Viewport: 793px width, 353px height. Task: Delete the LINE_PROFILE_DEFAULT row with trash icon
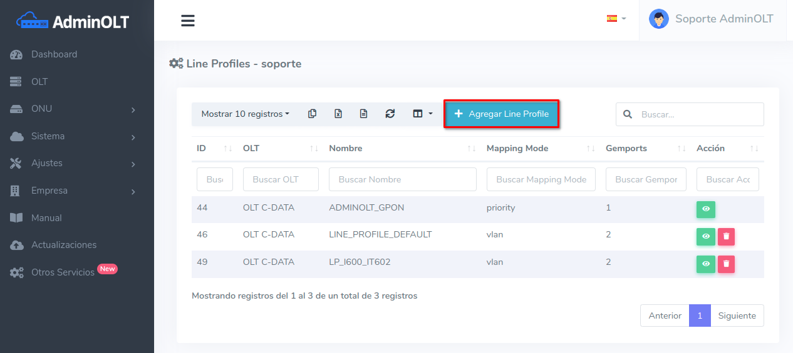coord(726,237)
